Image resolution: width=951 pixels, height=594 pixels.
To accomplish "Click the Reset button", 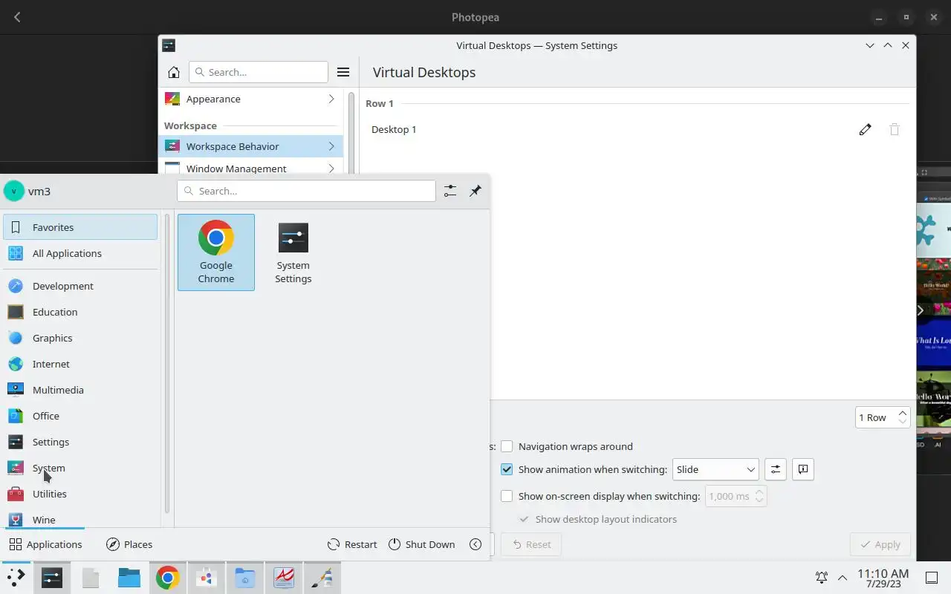I will coord(531,544).
